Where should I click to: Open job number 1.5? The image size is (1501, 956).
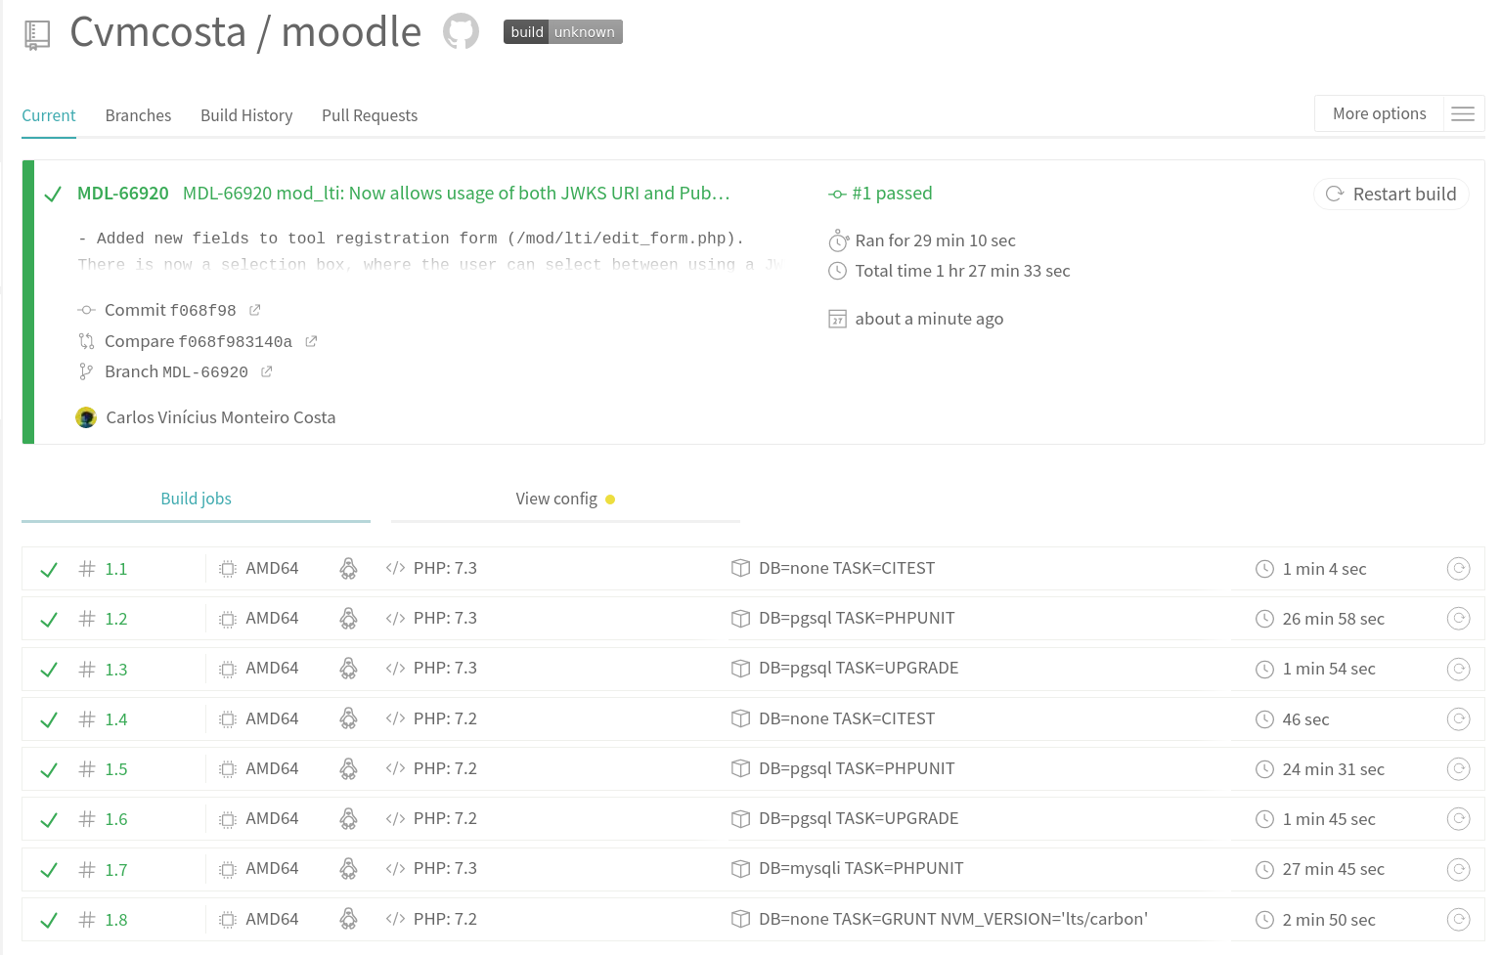tap(116, 769)
